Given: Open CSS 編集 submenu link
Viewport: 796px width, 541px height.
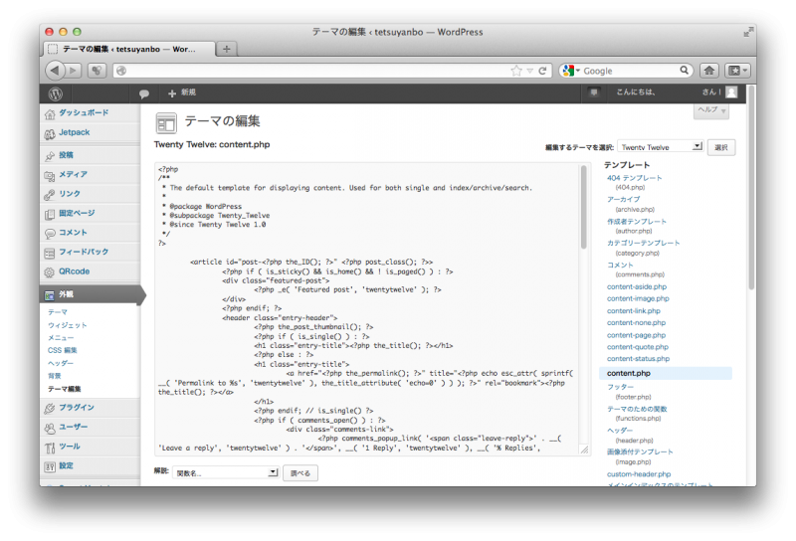Looking at the screenshot, I should pos(63,351).
